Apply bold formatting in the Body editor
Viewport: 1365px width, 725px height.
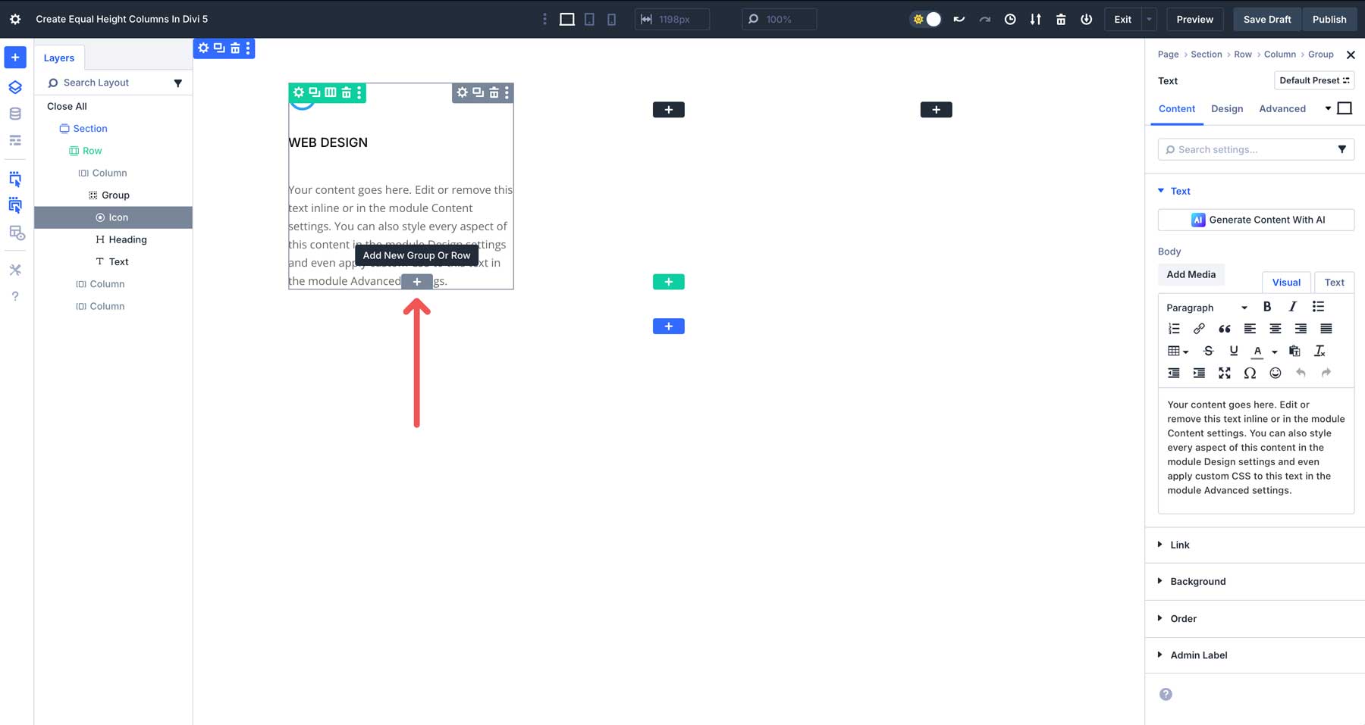pos(1267,307)
